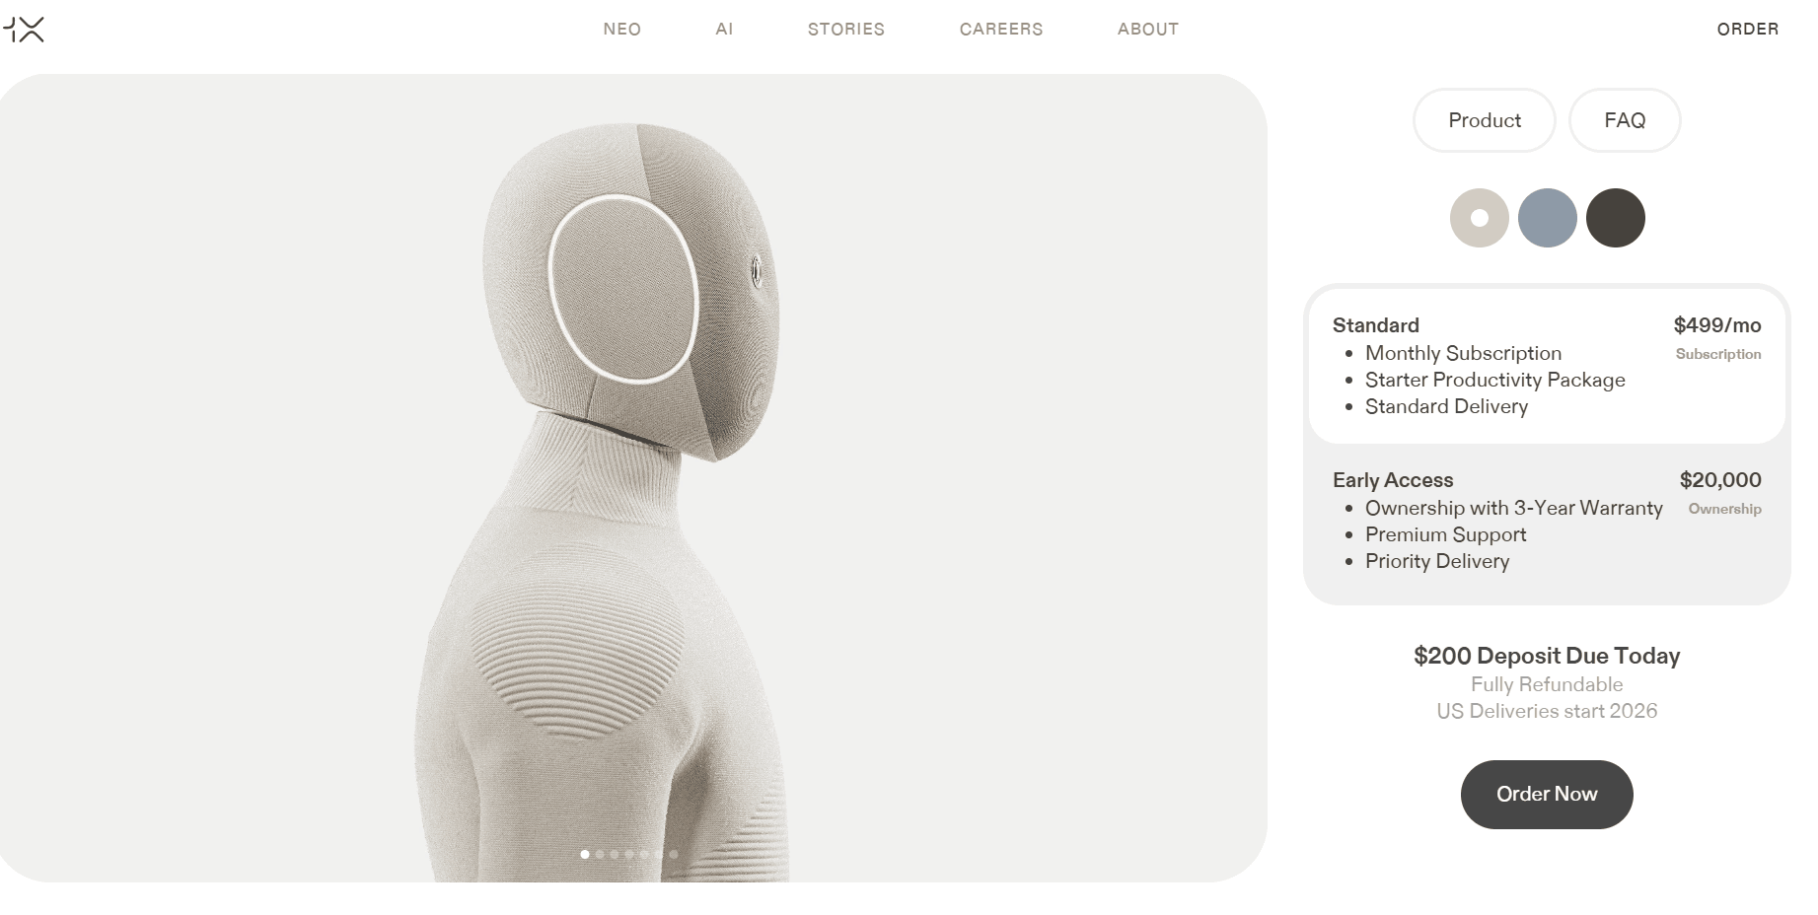Image resolution: width=1818 pixels, height=915 pixels.
Task: Select the $499/mo price option
Action: [x=1717, y=325]
